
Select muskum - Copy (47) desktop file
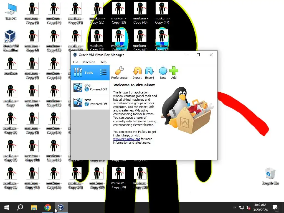[162, 13]
